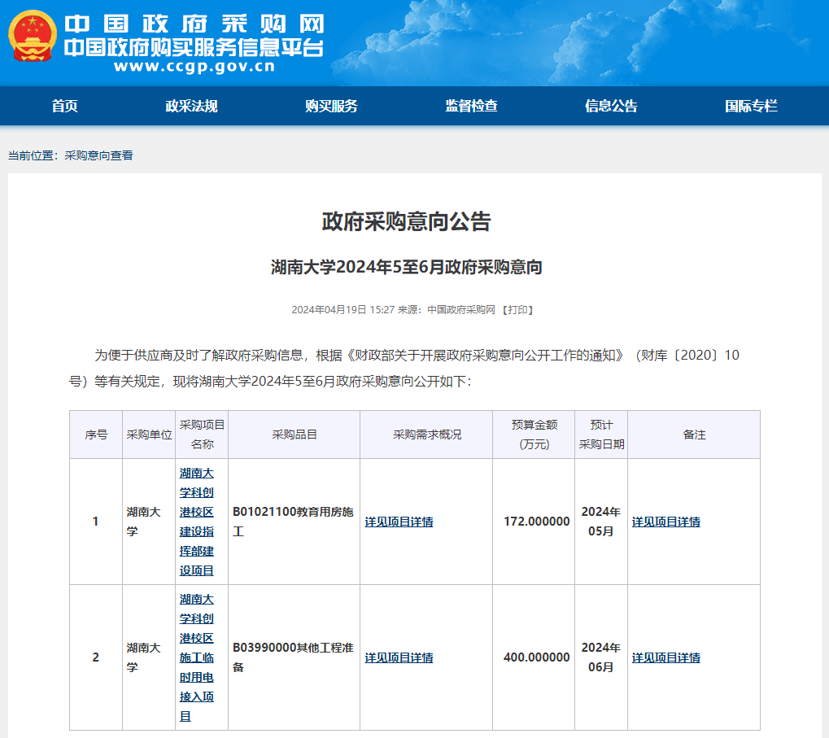Image resolution: width=829 pixels, height=738 pixels.
Task: Click the 中国政府采购网 site title banner
Action: click(194, 24)
